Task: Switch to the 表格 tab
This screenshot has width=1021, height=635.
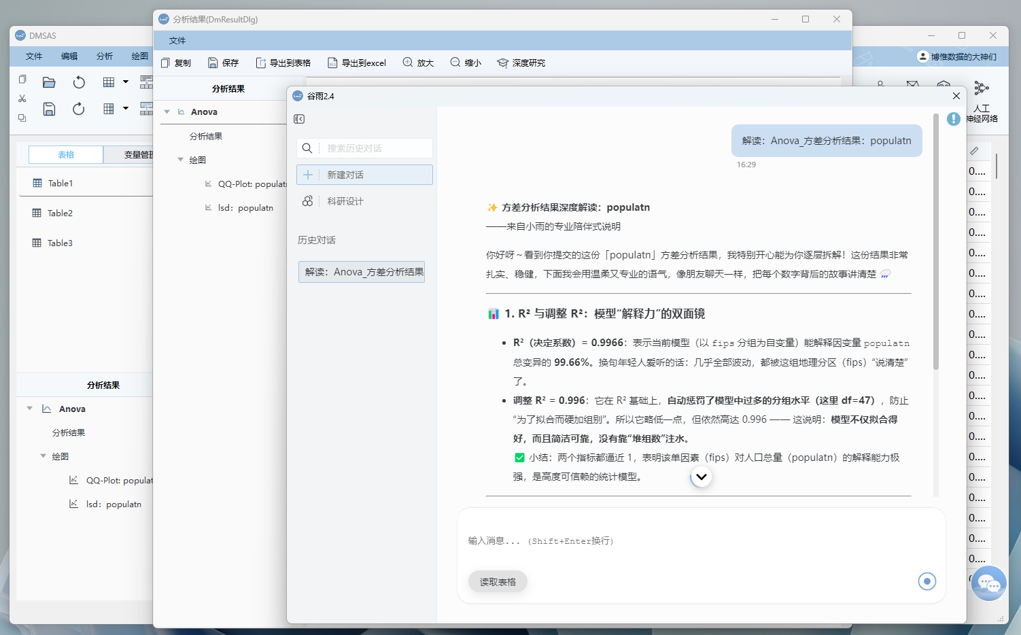Action: click(66, 155)
